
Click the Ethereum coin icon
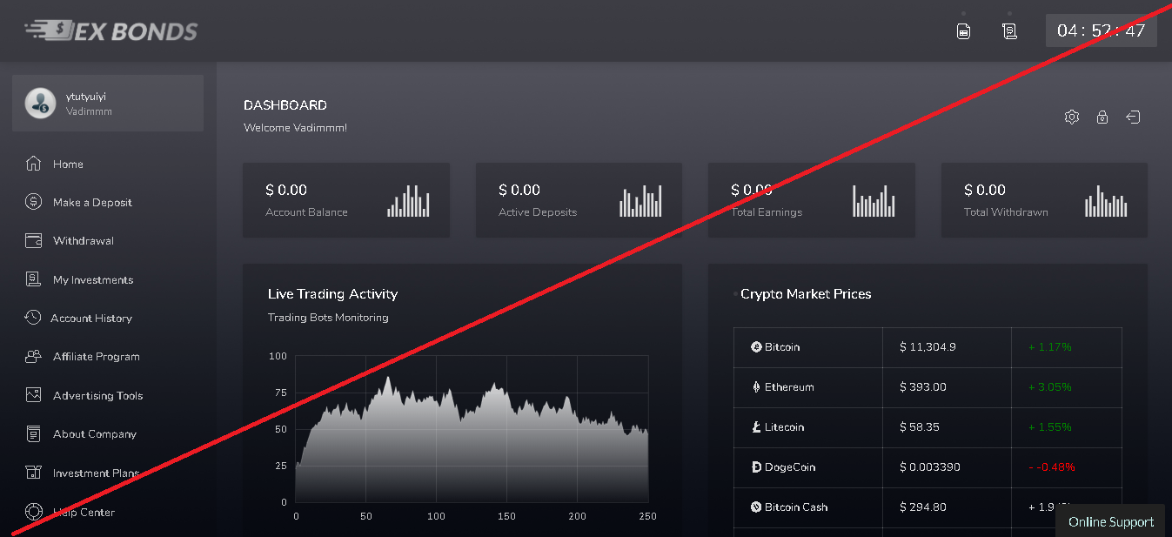[x=756, y=387]
